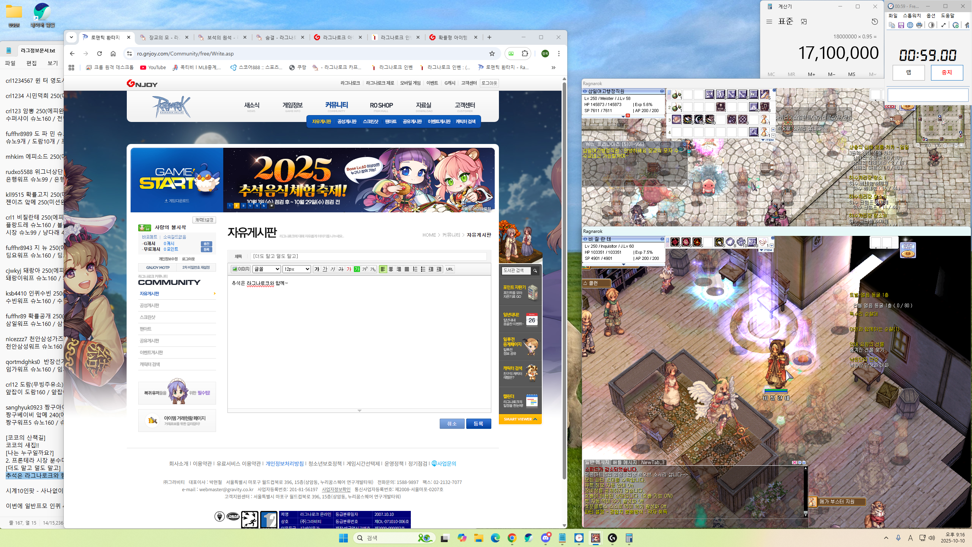The height and width of the screenshot is (547, 972).
Task: Click the 등록 submit button
Action: tap(478, 424)
